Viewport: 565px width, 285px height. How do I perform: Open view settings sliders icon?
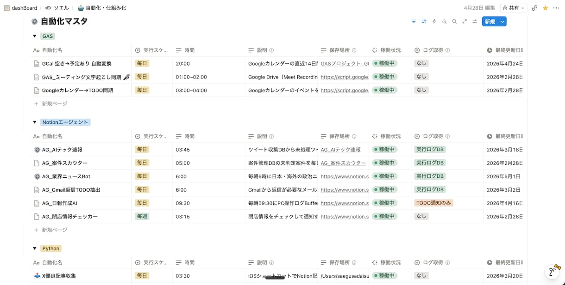[x=475, y=21]
